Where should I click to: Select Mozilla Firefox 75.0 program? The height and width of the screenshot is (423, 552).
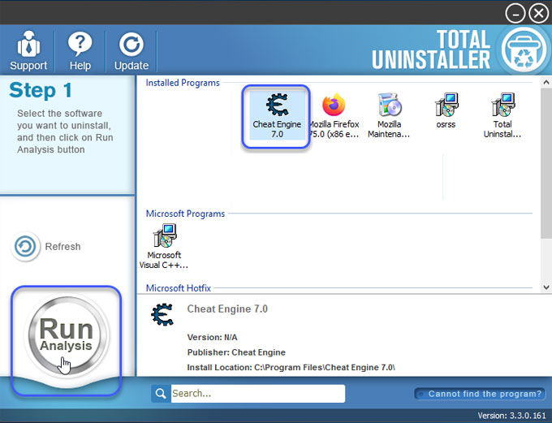pyautogui.click(x=334, y=114)
